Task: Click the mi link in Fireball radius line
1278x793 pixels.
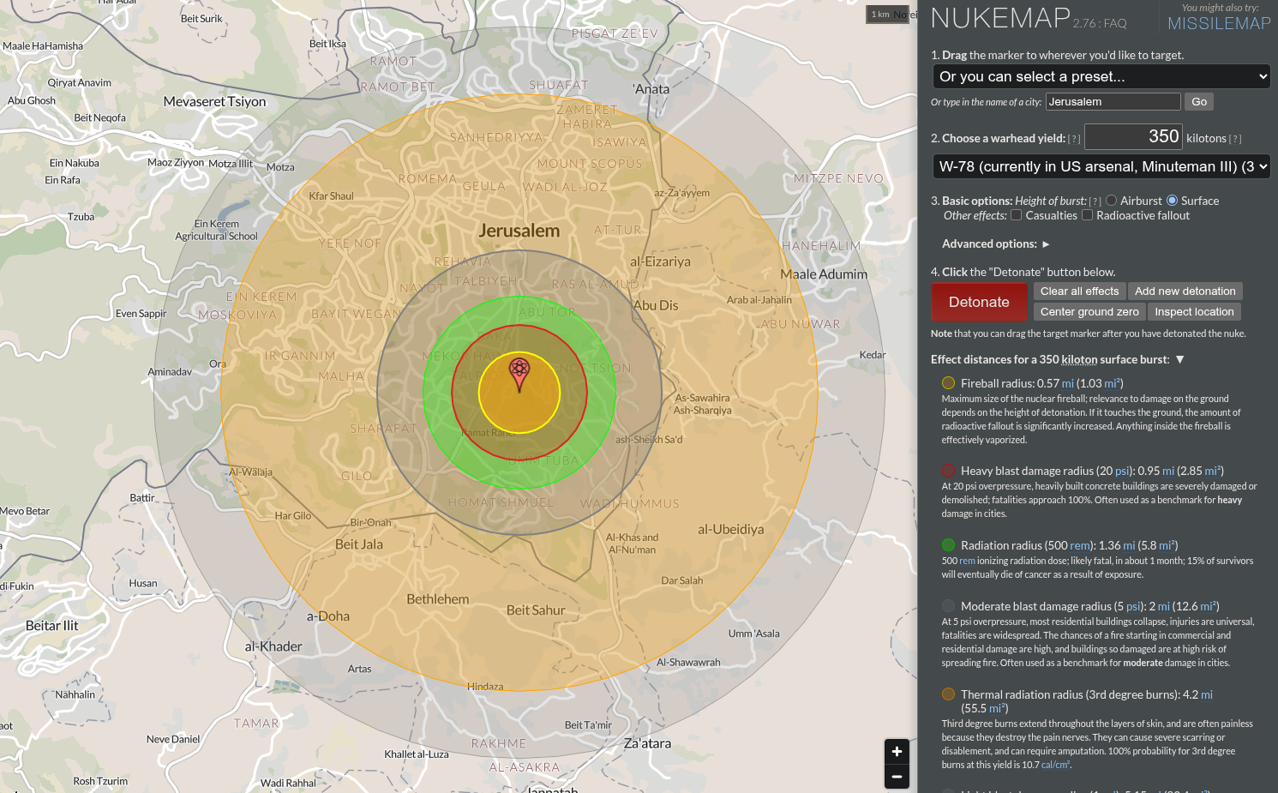Action: click(1067, 383)
